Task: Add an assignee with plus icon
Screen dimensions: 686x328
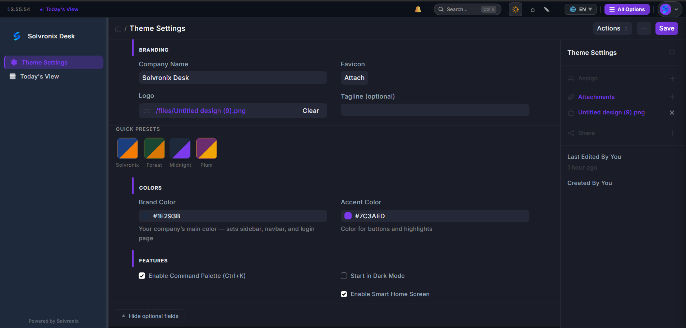Action: coord(672,79)
